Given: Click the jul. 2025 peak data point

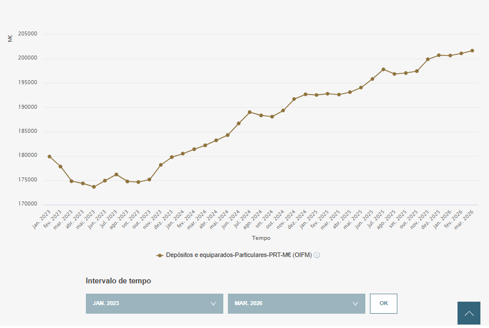Looking at the screenshot, I should coord(383,69).
